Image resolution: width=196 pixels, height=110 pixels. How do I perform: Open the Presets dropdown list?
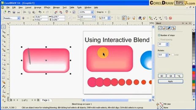tap(19, 18)
